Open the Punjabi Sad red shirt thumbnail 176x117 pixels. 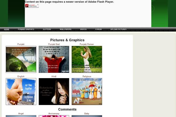[54, 59]
